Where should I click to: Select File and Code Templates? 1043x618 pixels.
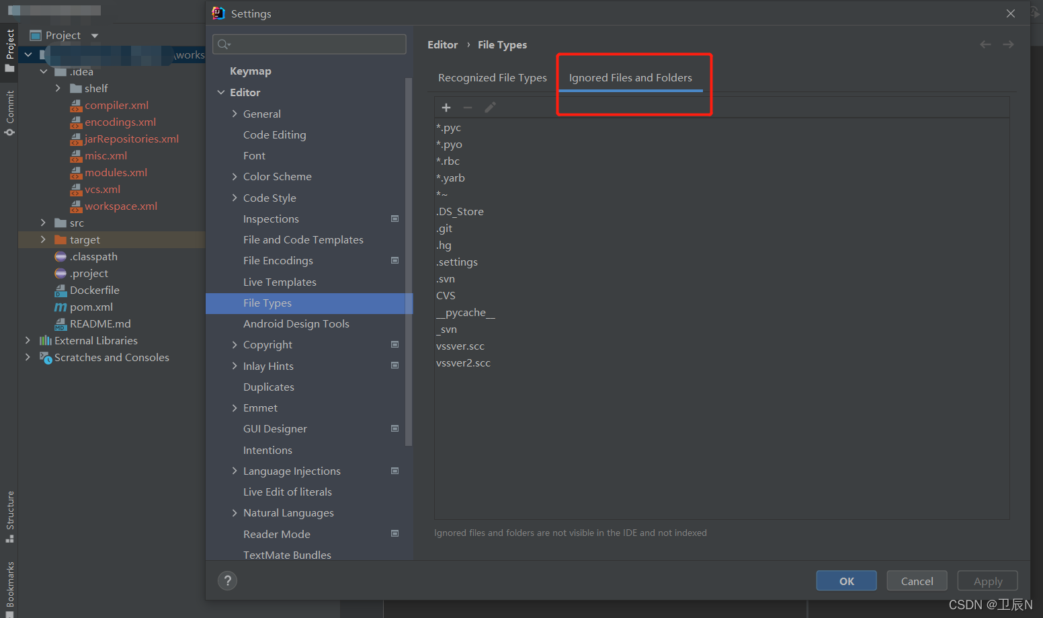[303, 240]
